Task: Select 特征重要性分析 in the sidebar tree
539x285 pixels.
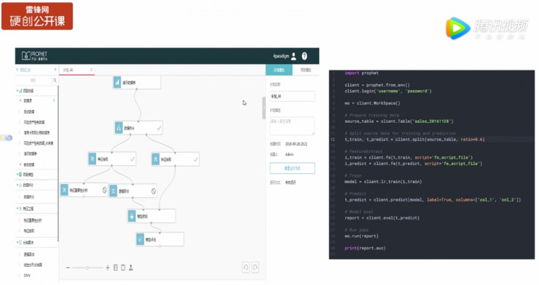Action: click(33, 220)
